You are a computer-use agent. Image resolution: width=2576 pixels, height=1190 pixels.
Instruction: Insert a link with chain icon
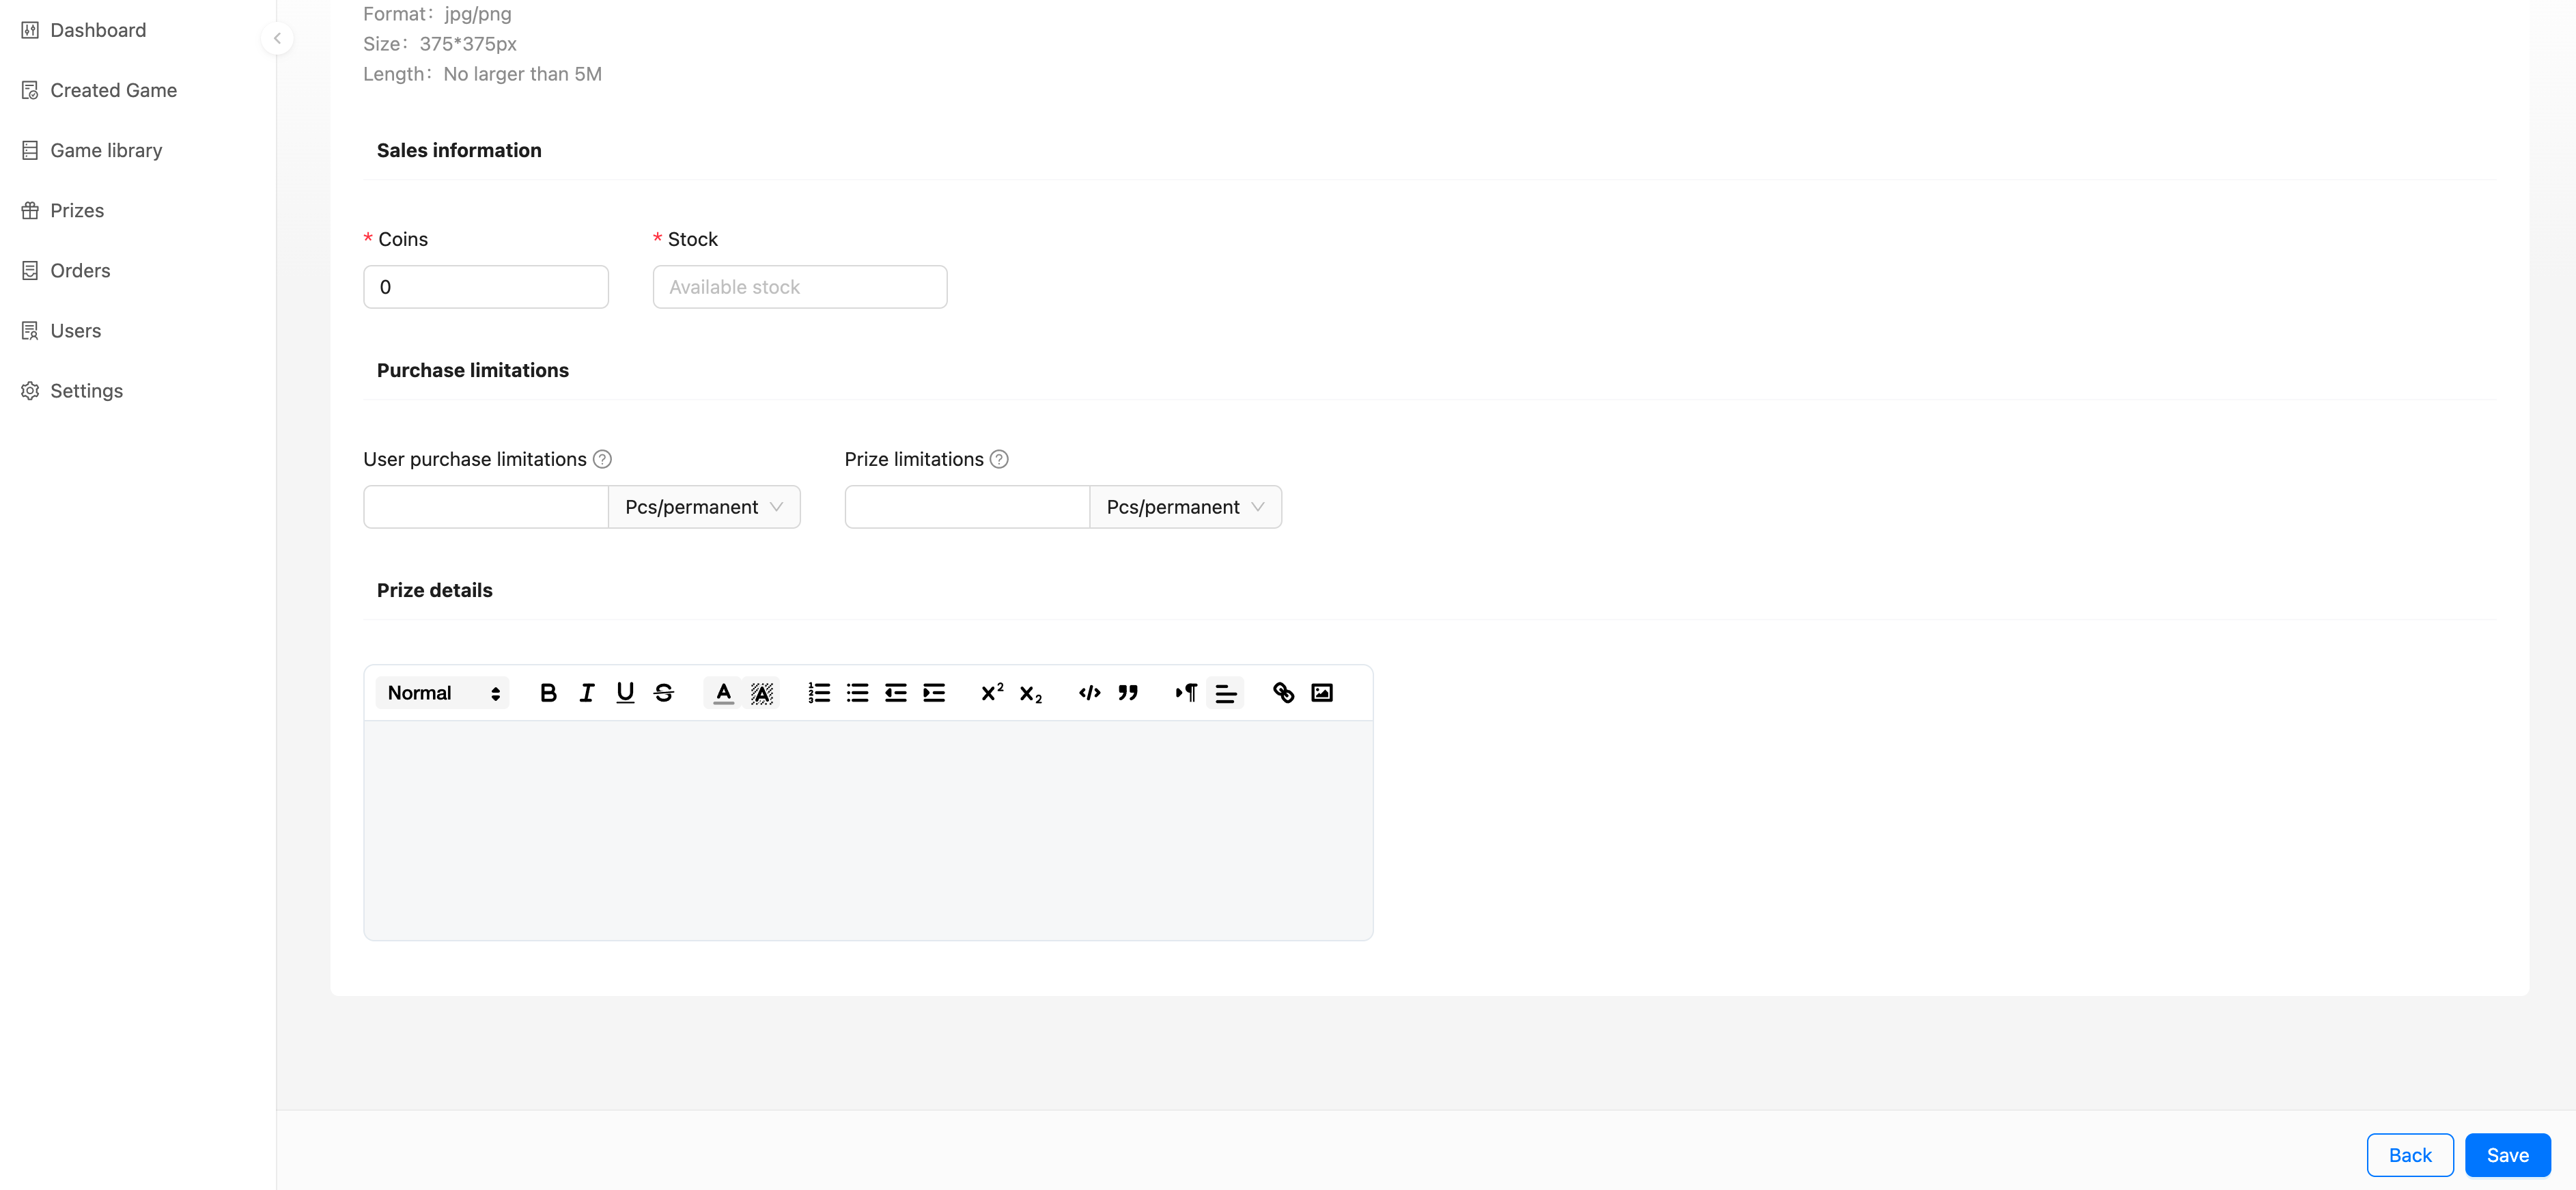coord(1283,693)
